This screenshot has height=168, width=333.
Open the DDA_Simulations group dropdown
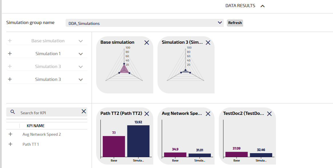click(220, 23)
